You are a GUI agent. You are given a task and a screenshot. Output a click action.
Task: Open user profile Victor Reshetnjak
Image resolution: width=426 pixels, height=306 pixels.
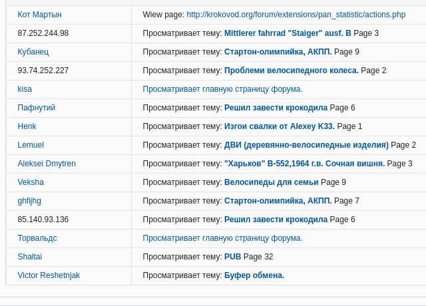(49, 275)
